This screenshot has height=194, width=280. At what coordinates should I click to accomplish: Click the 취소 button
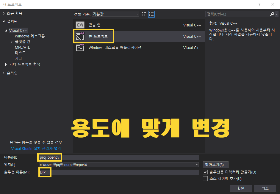[x=265, y=188]
